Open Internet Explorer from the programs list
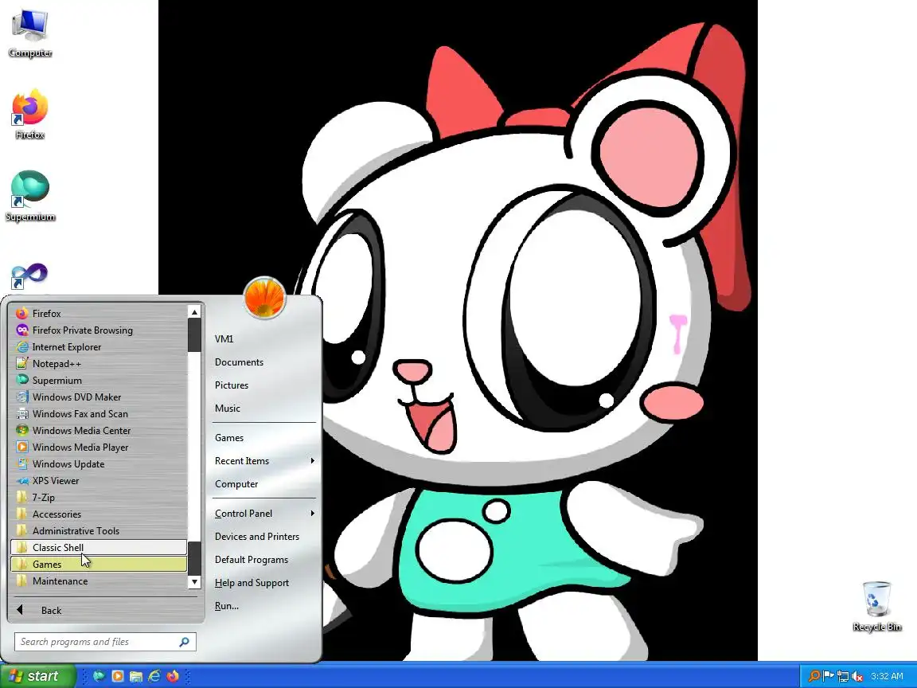Image resolution: width=917 pixels, height=688 pixels. (x=98, y=347)
